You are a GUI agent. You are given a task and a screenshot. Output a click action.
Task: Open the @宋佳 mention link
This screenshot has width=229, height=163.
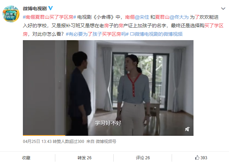[142, 17]
